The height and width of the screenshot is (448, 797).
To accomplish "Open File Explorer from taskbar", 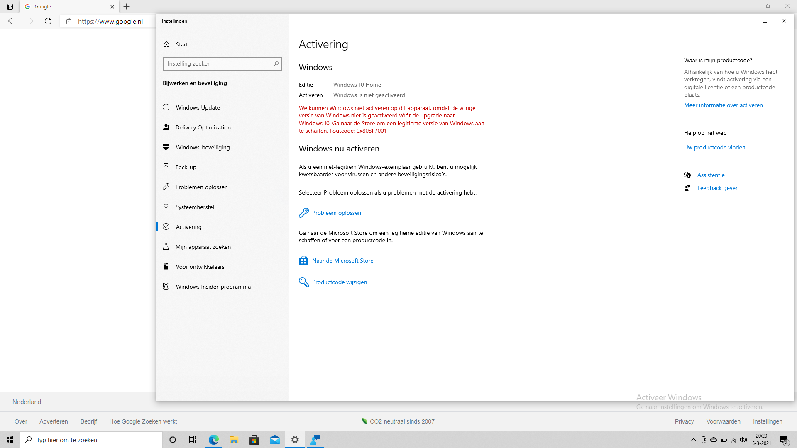I will (x=234, y=440).
